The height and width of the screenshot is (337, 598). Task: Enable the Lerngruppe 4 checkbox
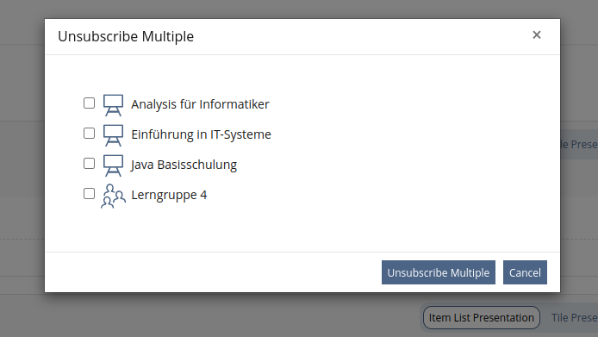90,194
